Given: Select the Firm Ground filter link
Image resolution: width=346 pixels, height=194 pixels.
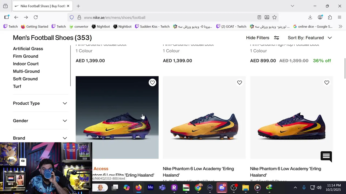Looking at the screenshot, I should [x=25, y=56].
